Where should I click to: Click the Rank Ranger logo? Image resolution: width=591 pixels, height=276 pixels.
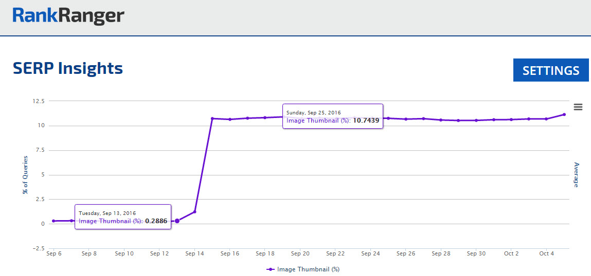(68, 16)
